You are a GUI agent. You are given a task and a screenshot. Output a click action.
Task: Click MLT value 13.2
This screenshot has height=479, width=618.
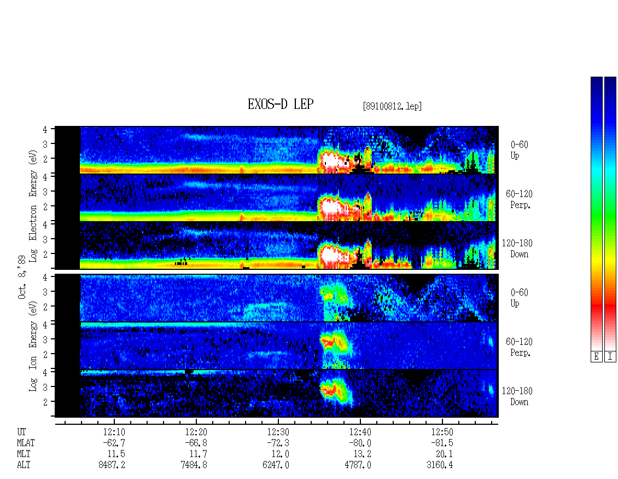pos(362,454)
